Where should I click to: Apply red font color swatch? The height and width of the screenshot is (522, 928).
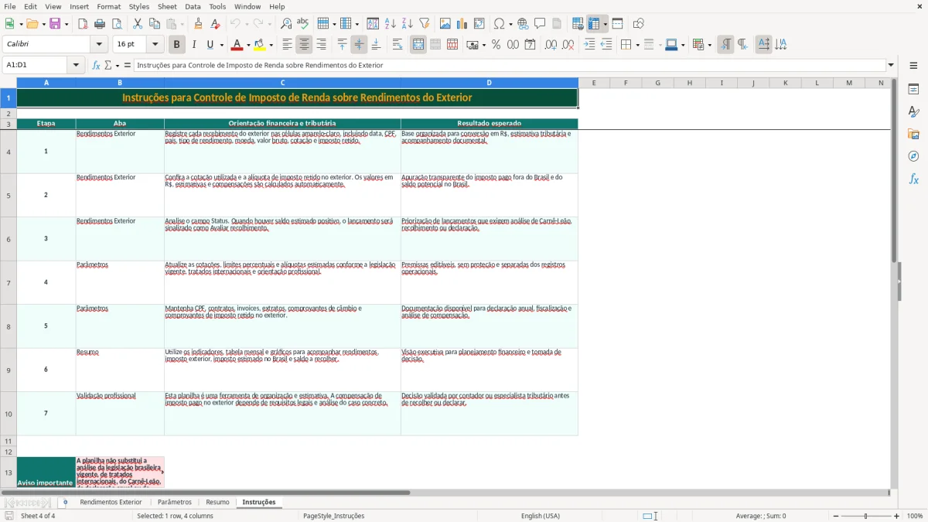pyautogui.click(x=237, y=45)
